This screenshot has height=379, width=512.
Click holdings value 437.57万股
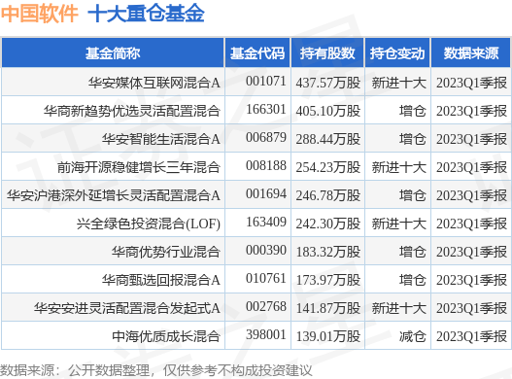[x=328, y=83]
